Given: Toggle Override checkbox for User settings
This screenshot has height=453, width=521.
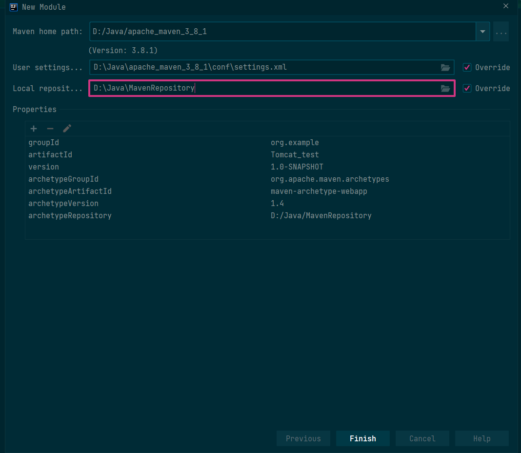Looking at the screenshot, I should [467, 67].
